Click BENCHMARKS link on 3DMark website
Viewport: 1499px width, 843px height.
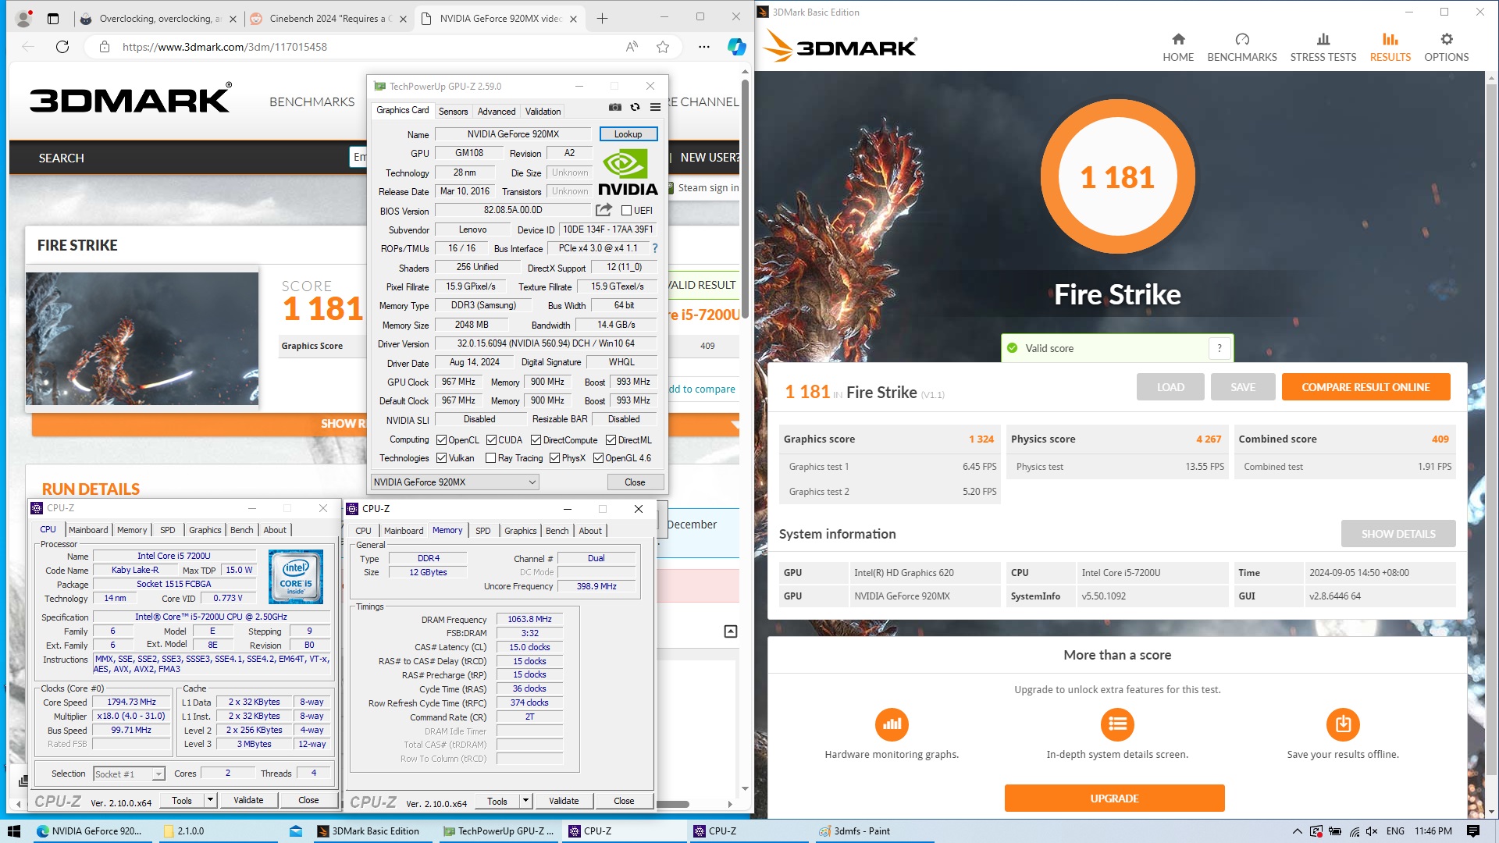pos(312,102)
